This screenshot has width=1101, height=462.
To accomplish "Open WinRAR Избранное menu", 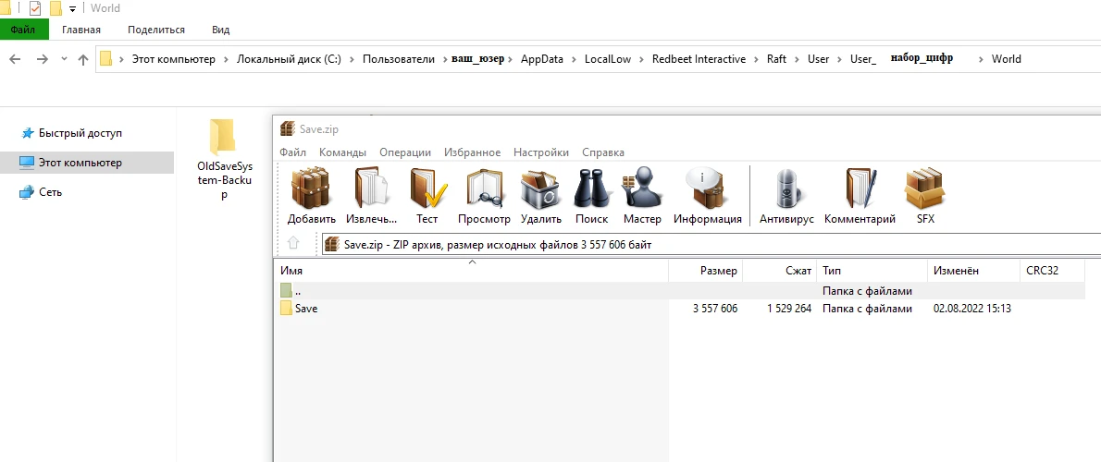I will click(x=474, y=152).
